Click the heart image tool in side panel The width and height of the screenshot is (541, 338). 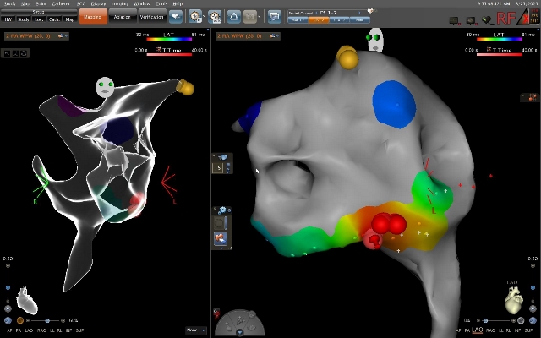click(x=221, y=239)
